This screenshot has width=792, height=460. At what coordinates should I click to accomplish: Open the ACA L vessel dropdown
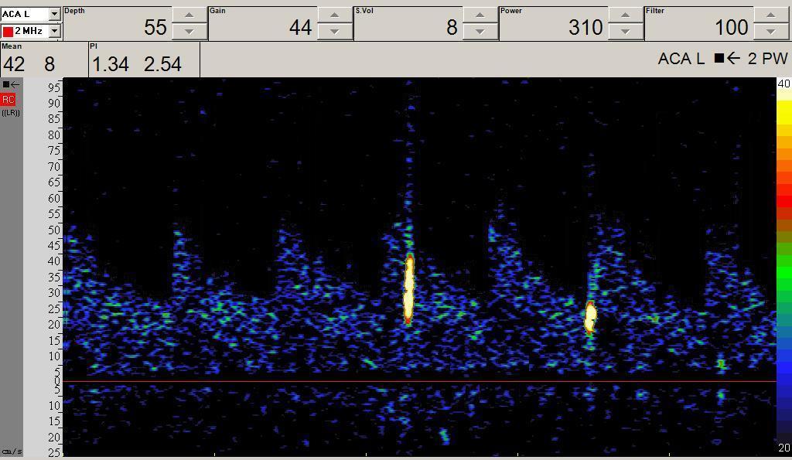(x=55, y=14)
